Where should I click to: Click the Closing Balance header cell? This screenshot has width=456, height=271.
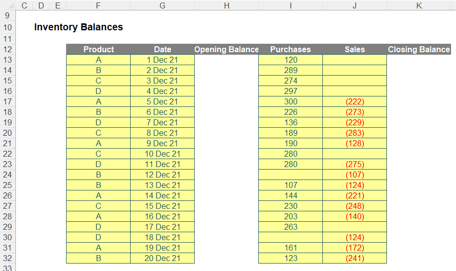[x=419, y=49]
